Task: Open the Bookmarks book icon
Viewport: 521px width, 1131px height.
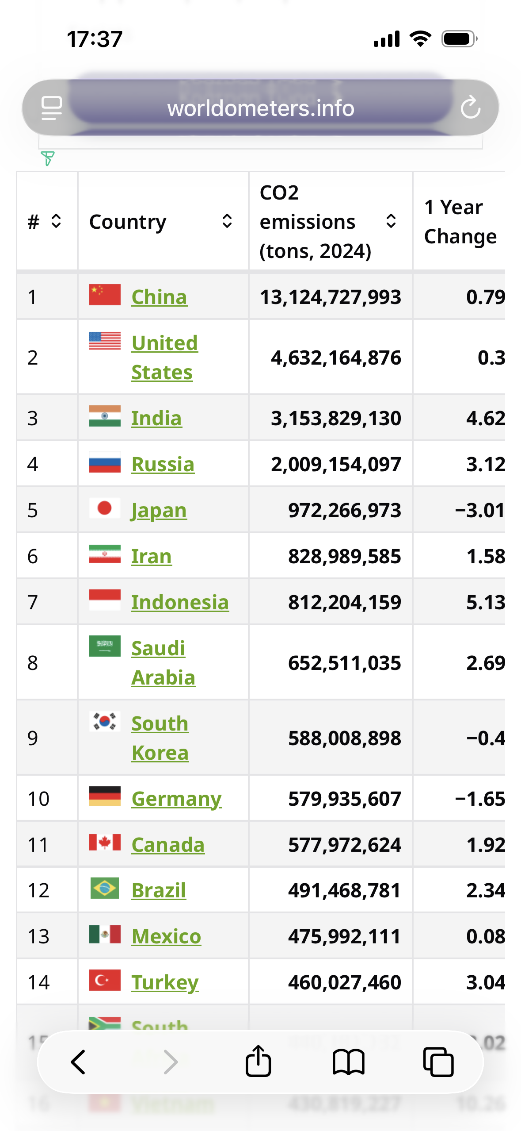Action: (x=348, y=1062)
